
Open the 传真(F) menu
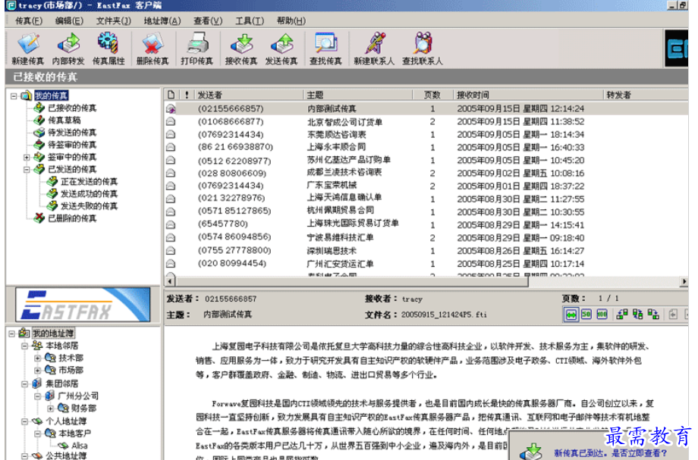click(29, 21)
